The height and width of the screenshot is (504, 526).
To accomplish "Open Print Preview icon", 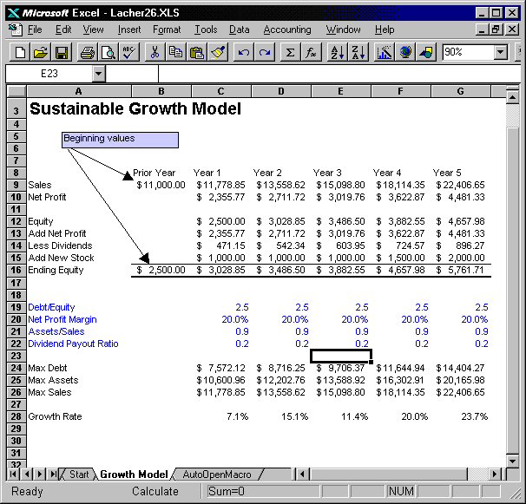I will coord(108,52).
